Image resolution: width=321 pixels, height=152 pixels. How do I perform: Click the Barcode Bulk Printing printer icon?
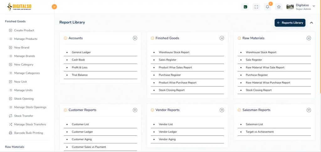pos(11,133)
